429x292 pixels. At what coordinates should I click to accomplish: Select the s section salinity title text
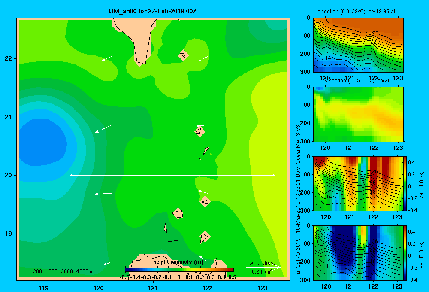click(x=358, y=81)
